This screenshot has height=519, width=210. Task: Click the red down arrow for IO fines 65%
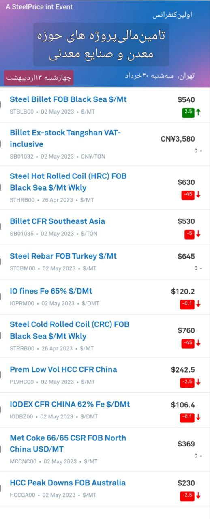click(198, 304)
